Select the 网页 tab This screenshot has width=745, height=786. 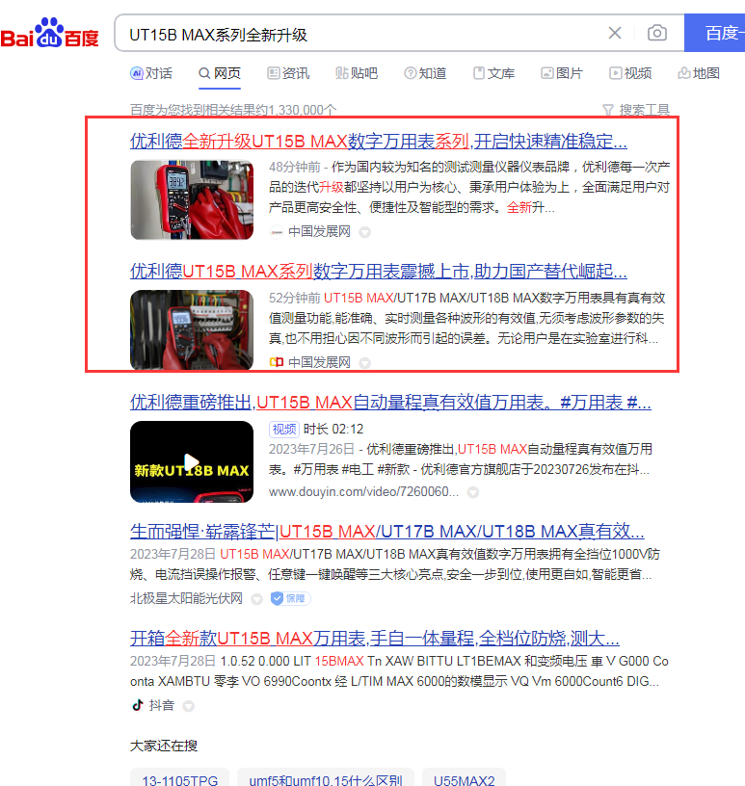220,73
